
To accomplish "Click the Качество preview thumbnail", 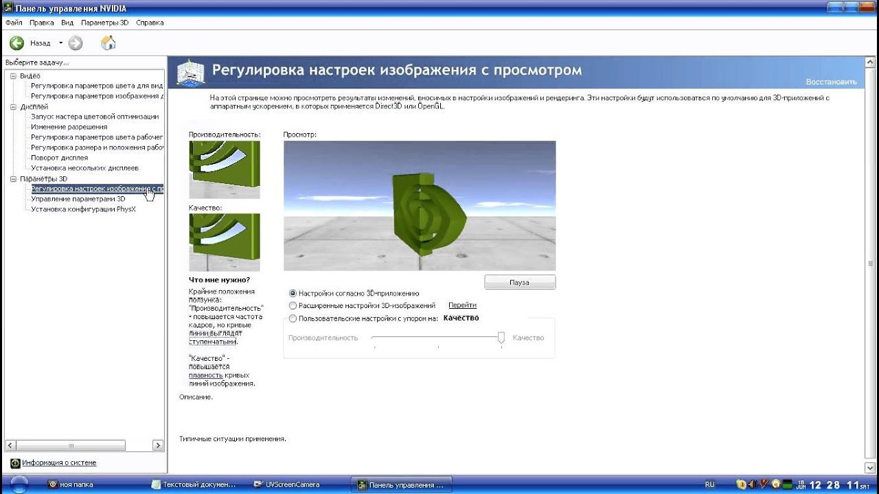I will click(225, 242).
